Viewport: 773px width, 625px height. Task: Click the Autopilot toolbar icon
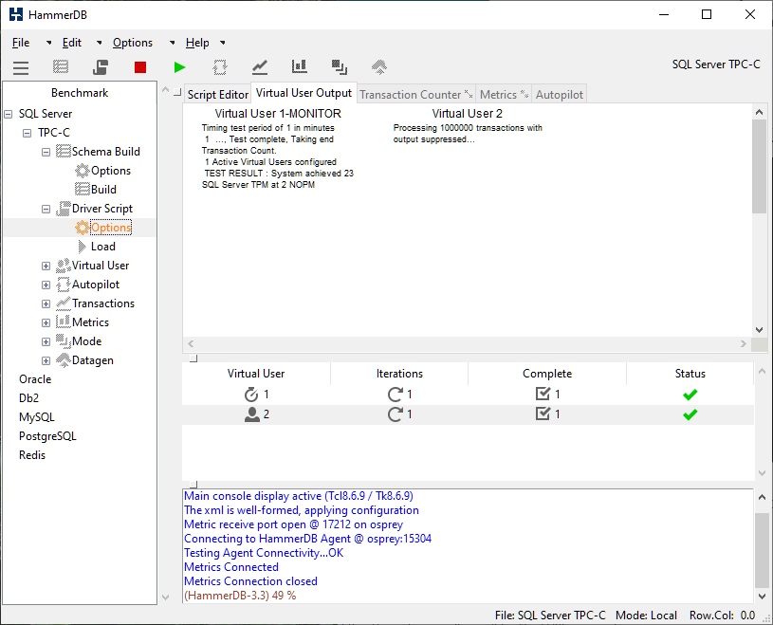coord(220,67)
